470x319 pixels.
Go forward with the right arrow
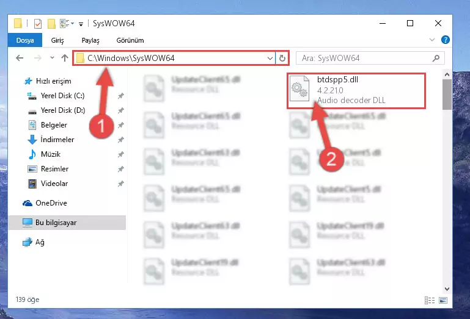pos(38,58)
